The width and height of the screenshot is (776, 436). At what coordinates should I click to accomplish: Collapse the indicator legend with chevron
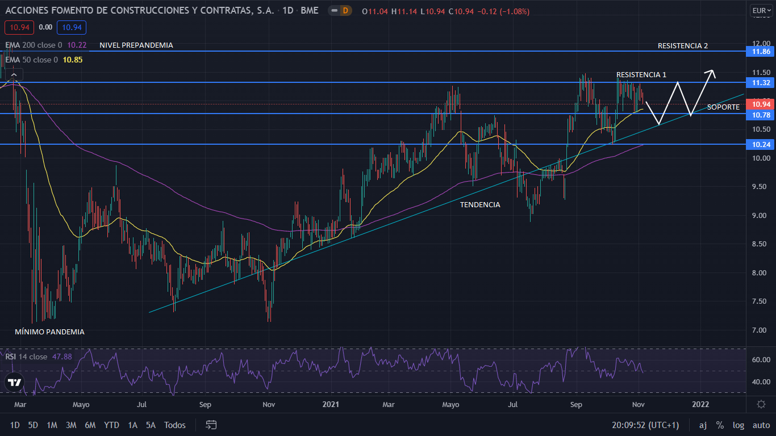14,74
